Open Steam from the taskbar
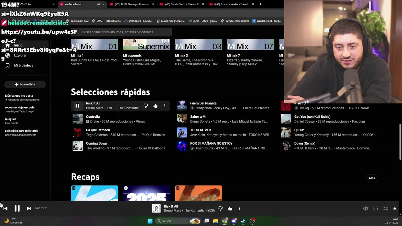Screen dimensions: 402x226 [x=243, y=221]
